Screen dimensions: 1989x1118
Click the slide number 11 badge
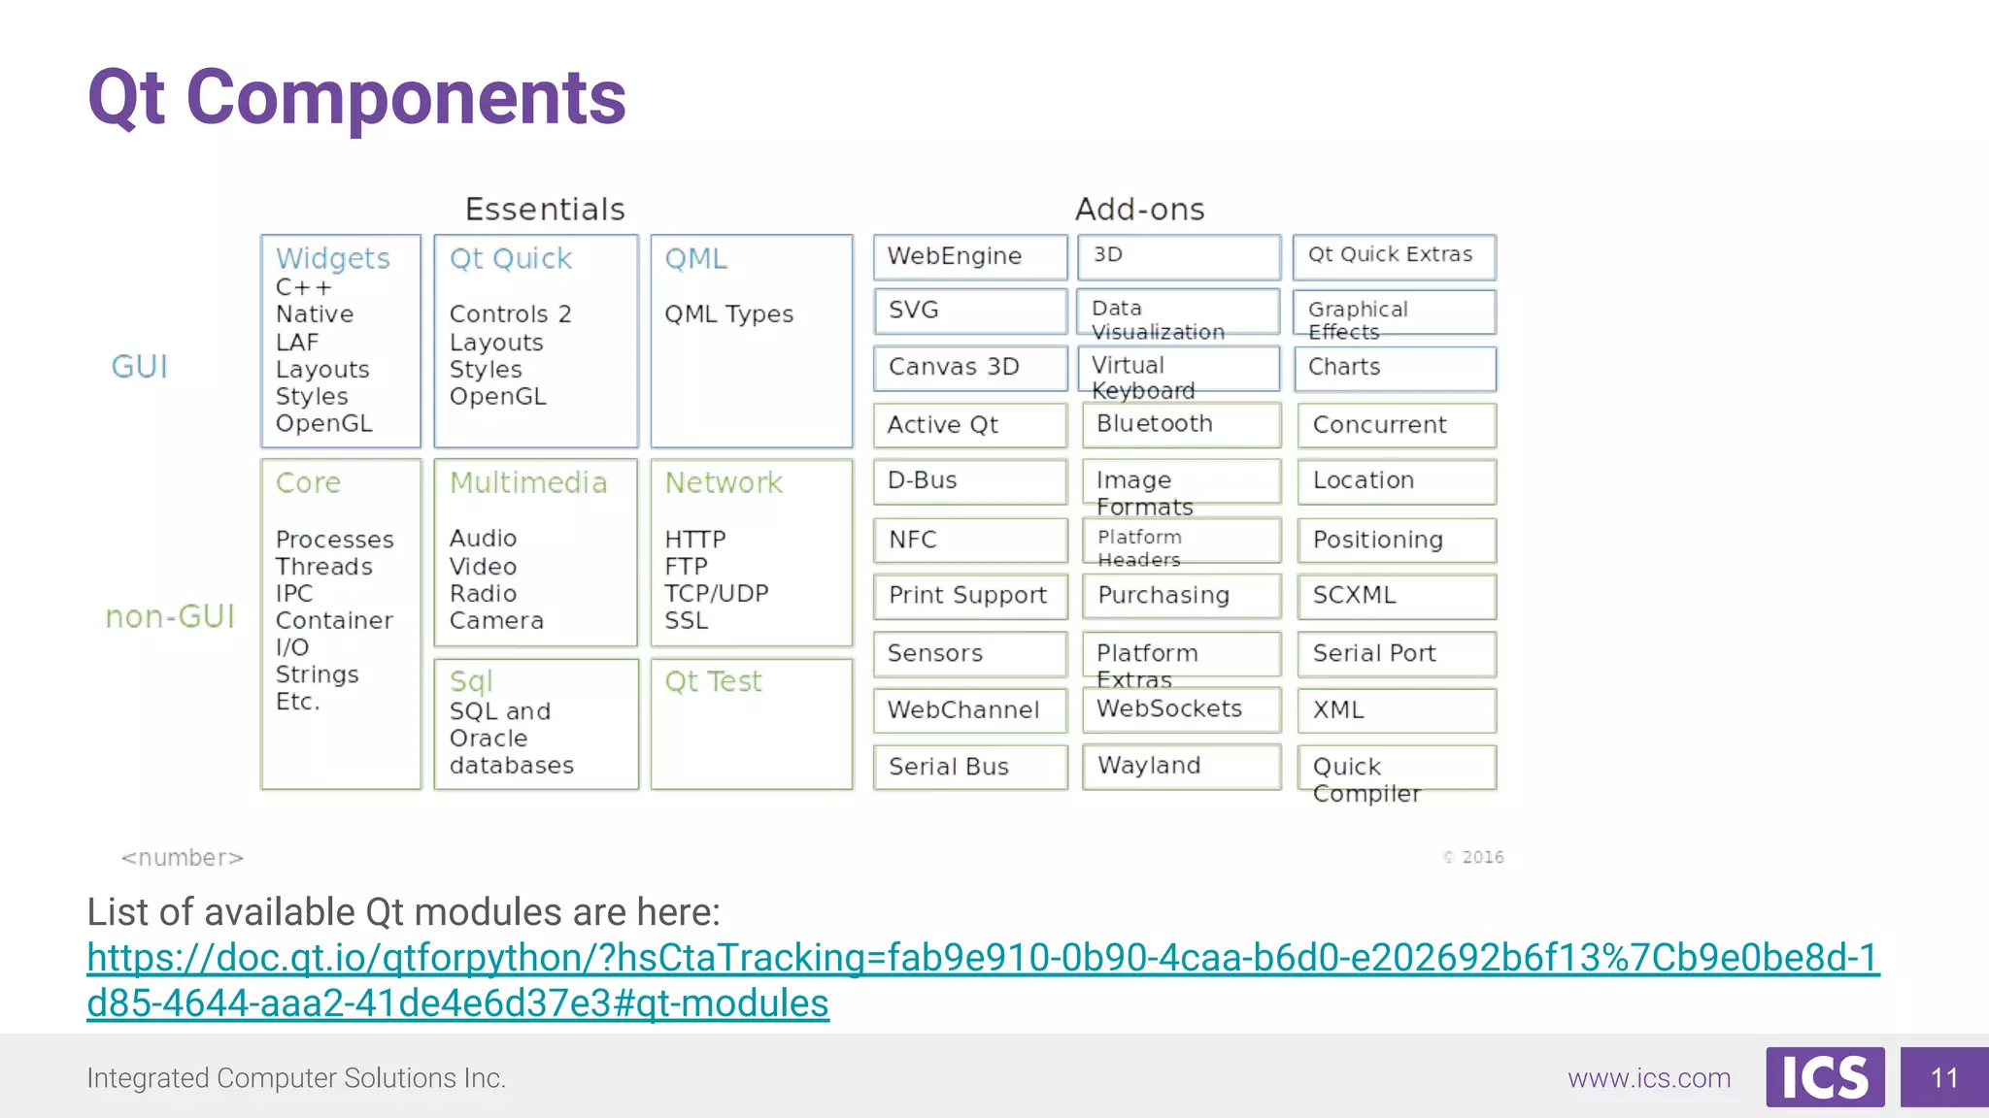pyautogui.click(x=1943, y=1077)
